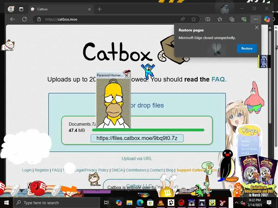
Task: Click the taskbar search box
Action: [x=56, y=203]
